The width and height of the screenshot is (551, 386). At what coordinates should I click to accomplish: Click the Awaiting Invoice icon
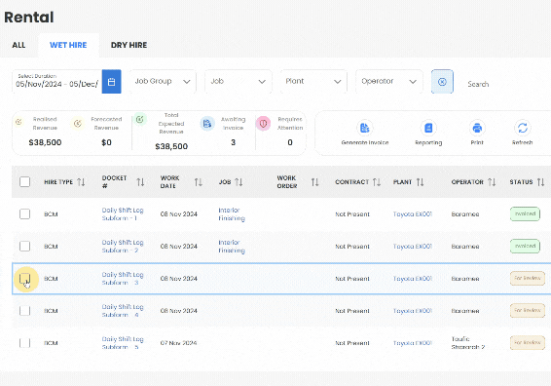point(207,124)
